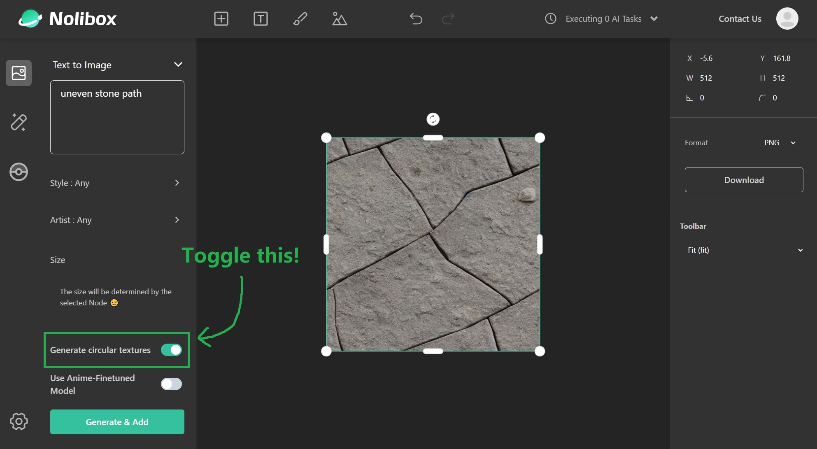This screenshot has height=449, width=817.
Task: Disable the circular textures toggle
Action: click(x=171, y=349)
